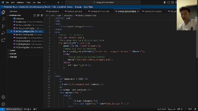This screenshot has height=111, width=198.
Task: Toggle the primary side bar layout icon
Action: pyautogui.click(x=165, y=2)
